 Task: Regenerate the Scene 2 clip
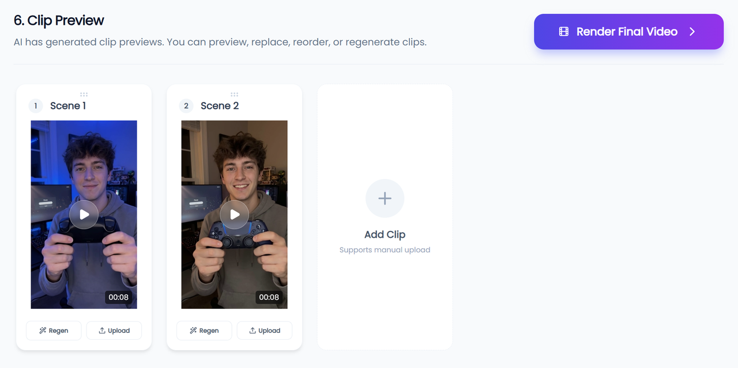(x=204, y=331)
